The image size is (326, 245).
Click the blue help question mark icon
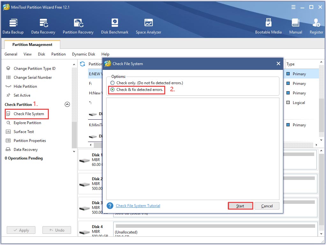[110, 206]
